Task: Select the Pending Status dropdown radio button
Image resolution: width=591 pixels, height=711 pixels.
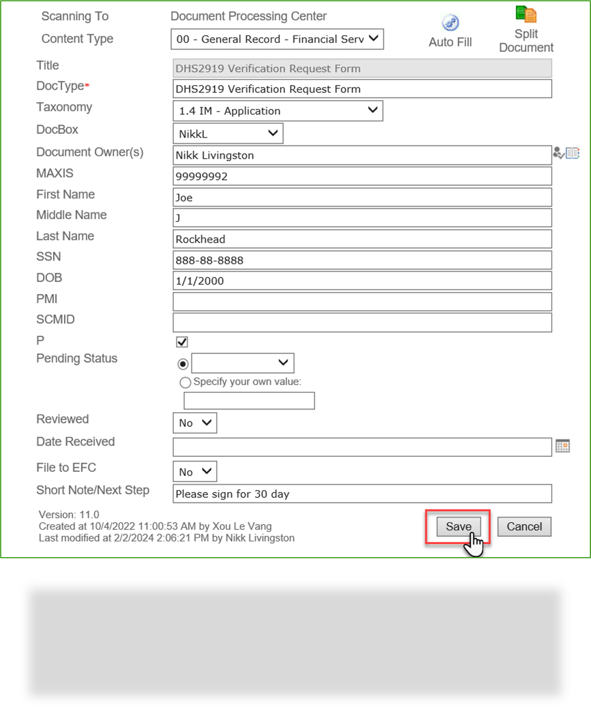Action: click(x=182, y=363)
